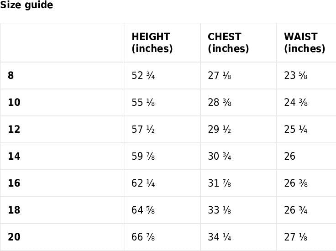
Task: Click the size 10 row label
Action: pyautogui.click(x=14, y=103)
